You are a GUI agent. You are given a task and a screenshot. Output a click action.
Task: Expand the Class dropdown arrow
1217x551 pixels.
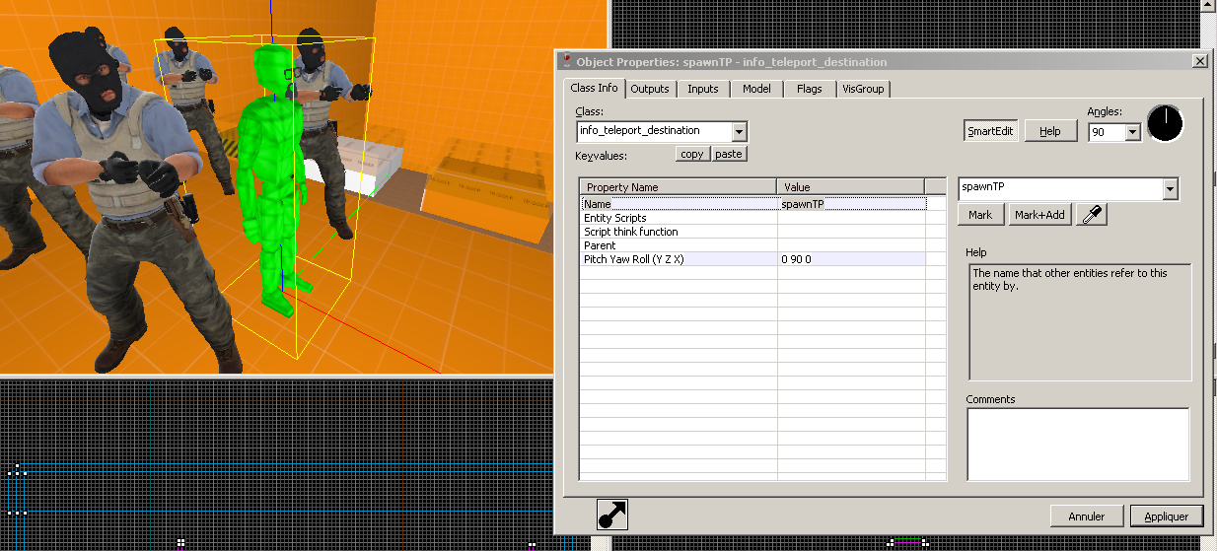740,131
